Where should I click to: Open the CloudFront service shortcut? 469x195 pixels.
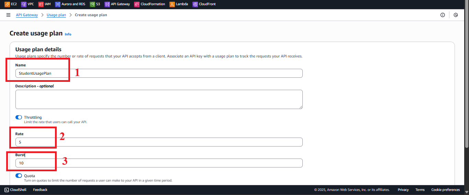pyautogui.click(x=204, y=4)
